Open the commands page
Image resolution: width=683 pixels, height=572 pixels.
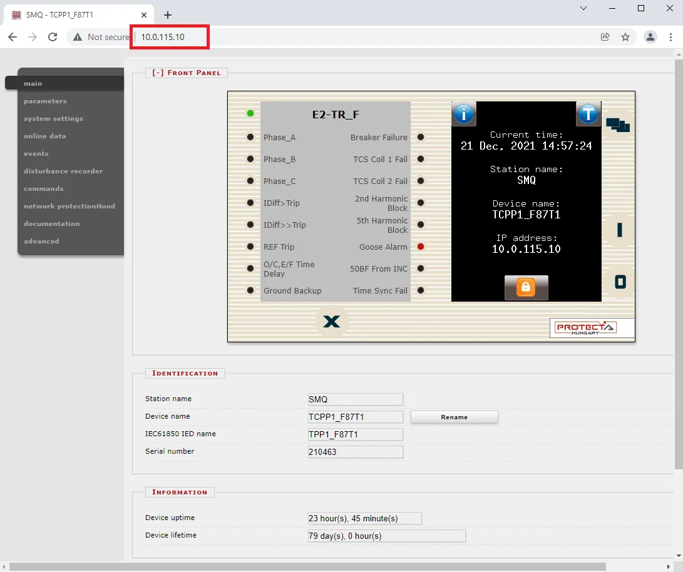coord(44,188)
